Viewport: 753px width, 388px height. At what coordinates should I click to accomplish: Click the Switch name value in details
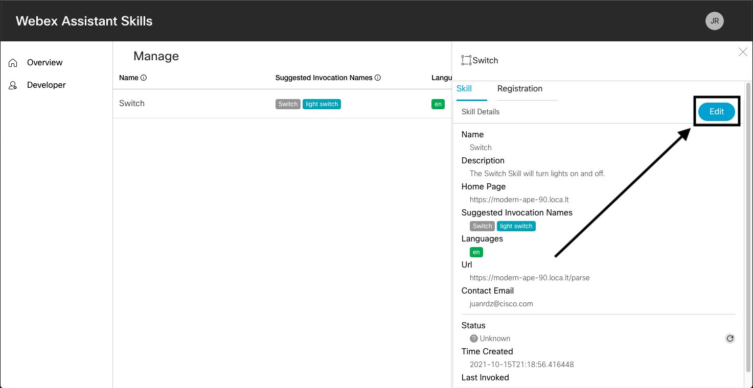pyautogui.click(x=481, y=148)
